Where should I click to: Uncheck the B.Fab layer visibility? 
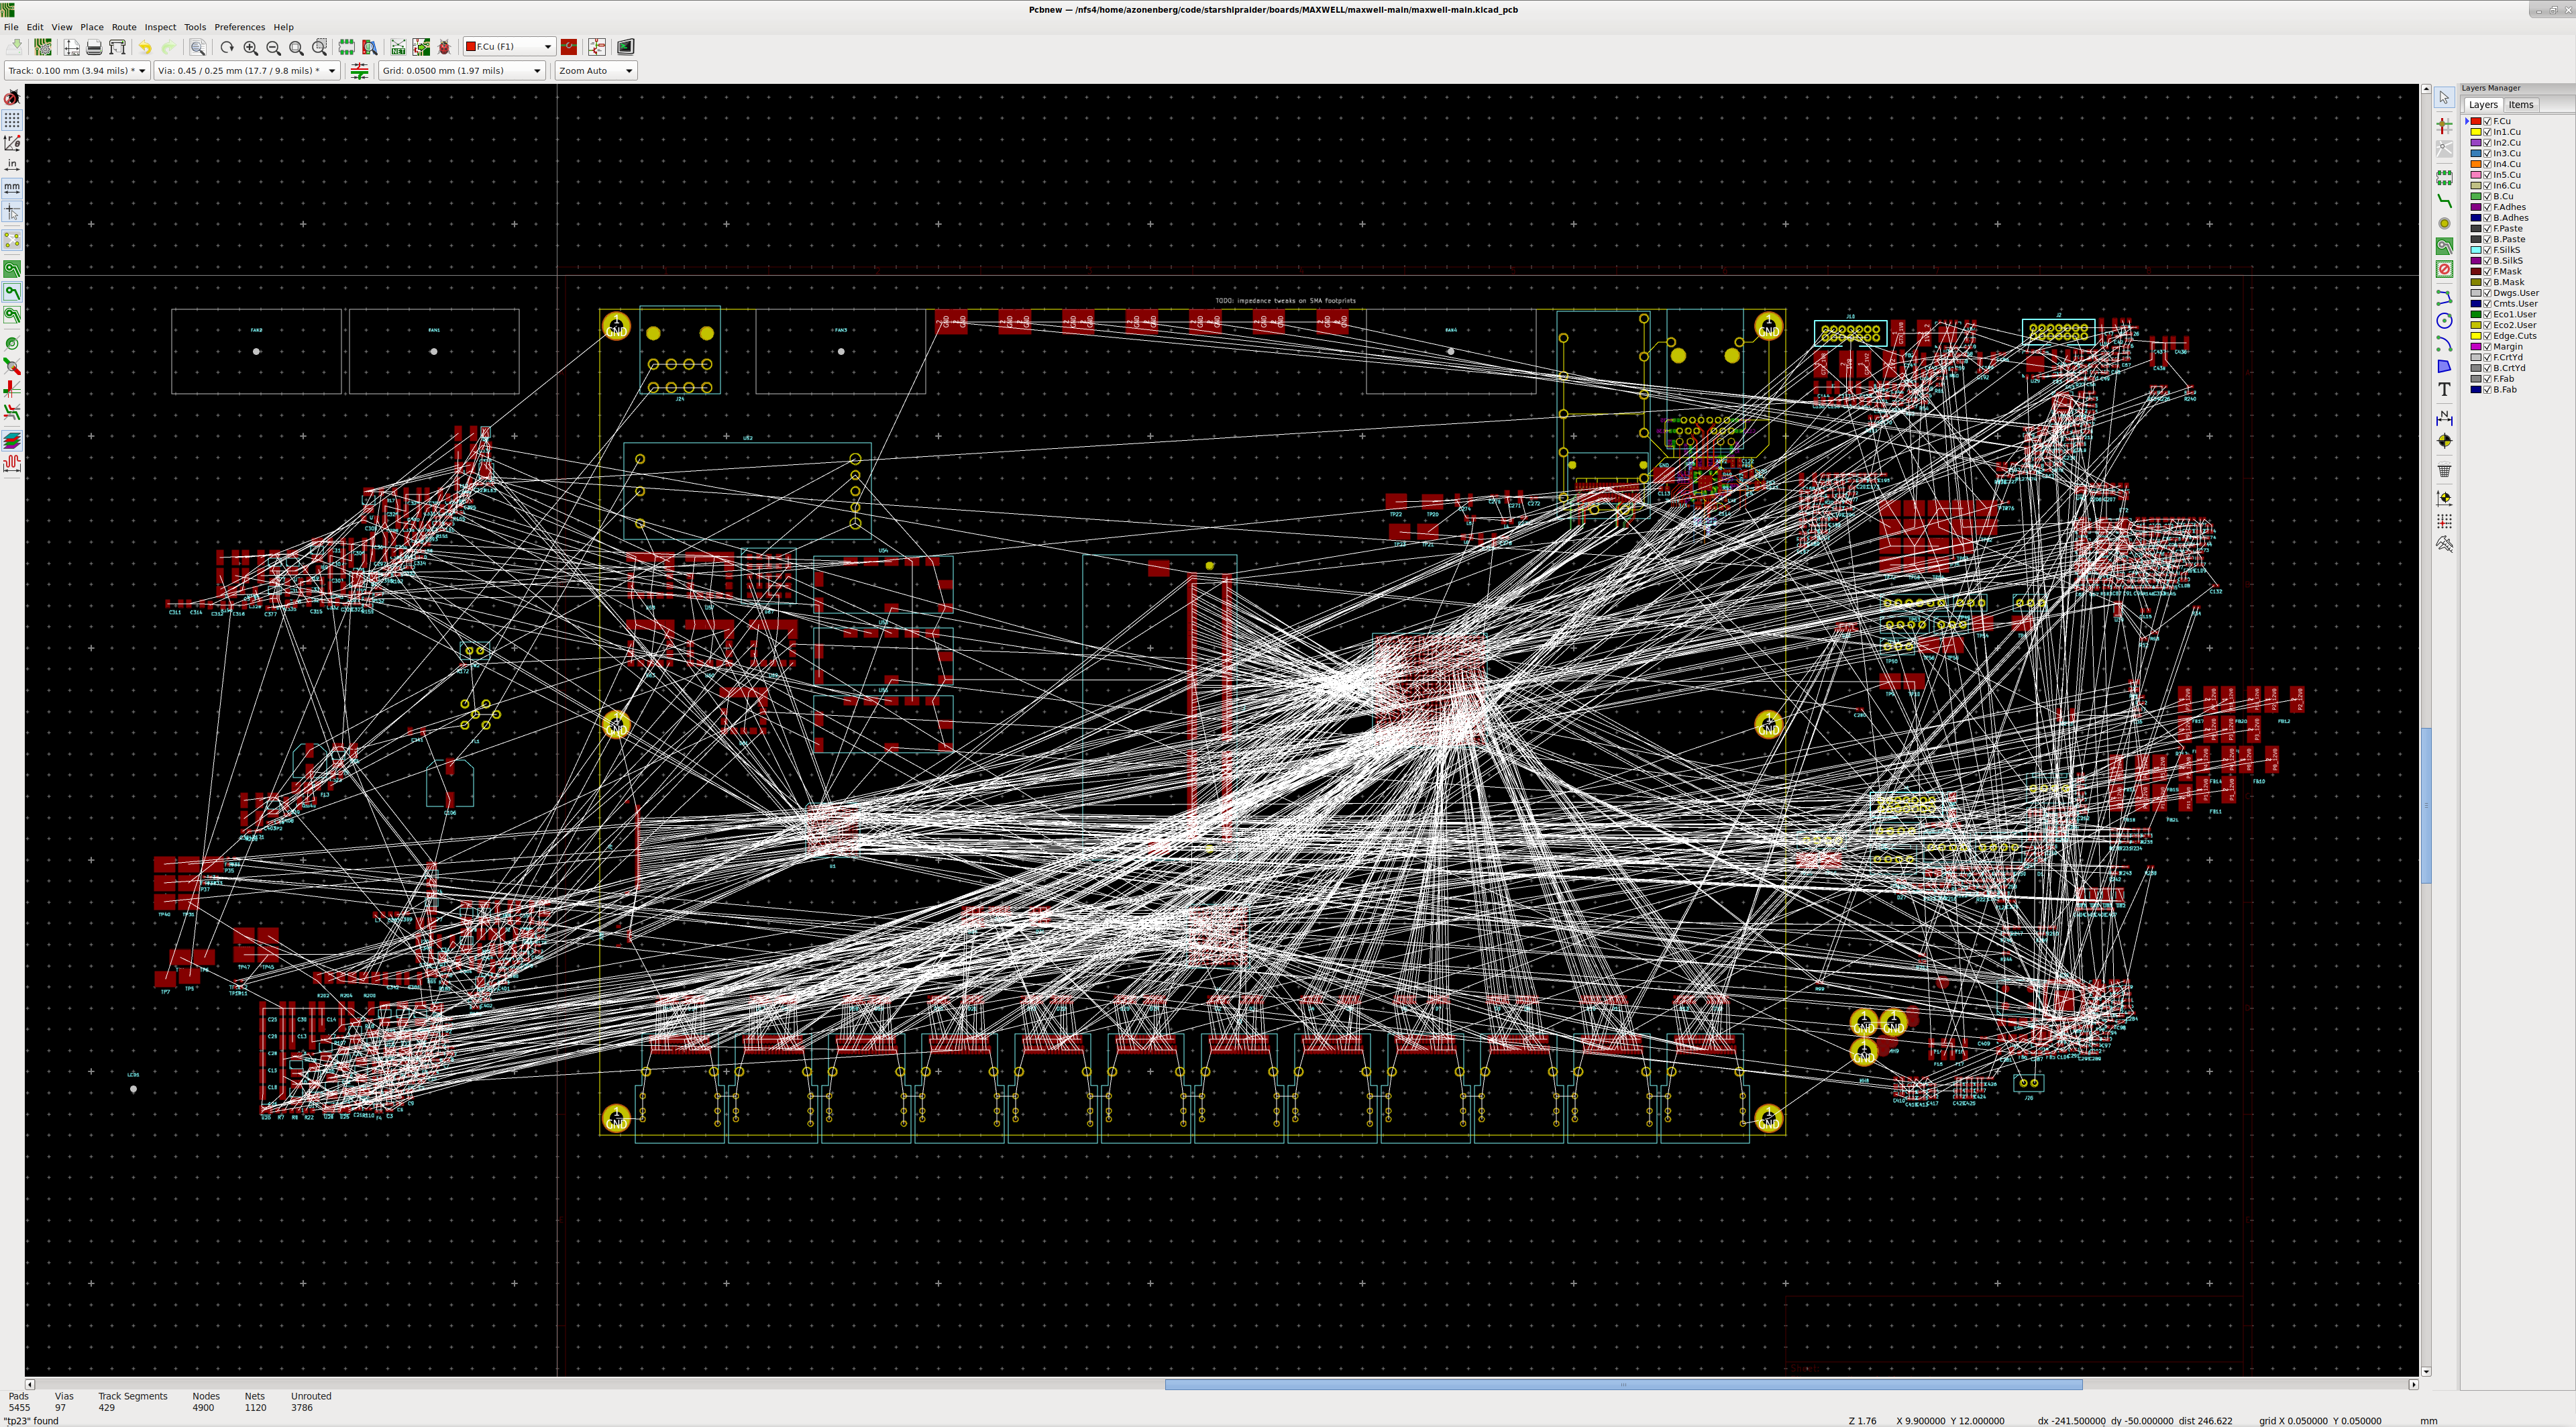pos(2487,390)
